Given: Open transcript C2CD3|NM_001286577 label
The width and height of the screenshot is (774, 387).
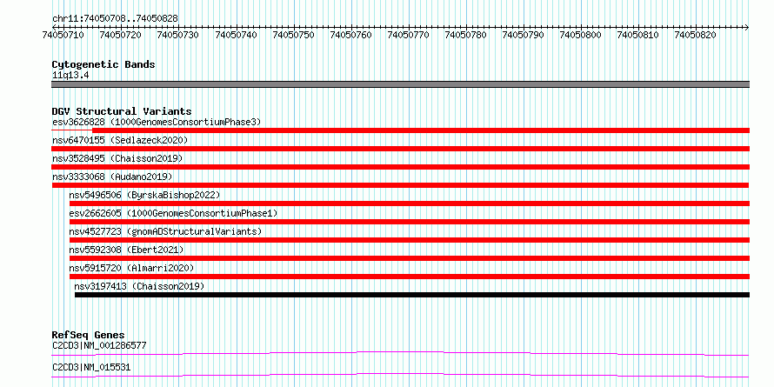Looking at the screenshot, I should coord(99,345).
